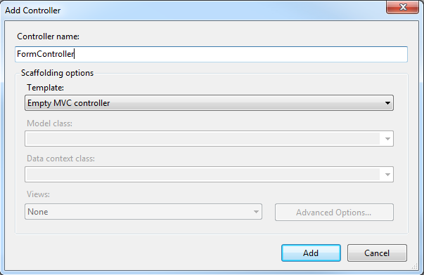Open Advanced Options
The image size is (424, 275).
tap(334, 212)
